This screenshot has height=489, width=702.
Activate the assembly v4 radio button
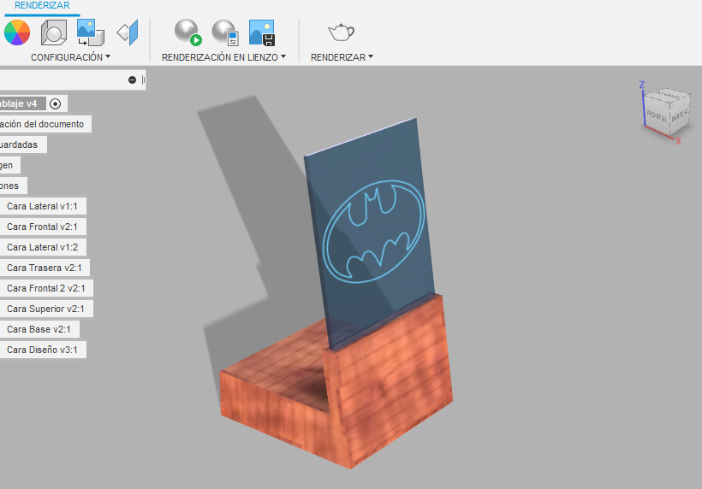coord(55,104)
